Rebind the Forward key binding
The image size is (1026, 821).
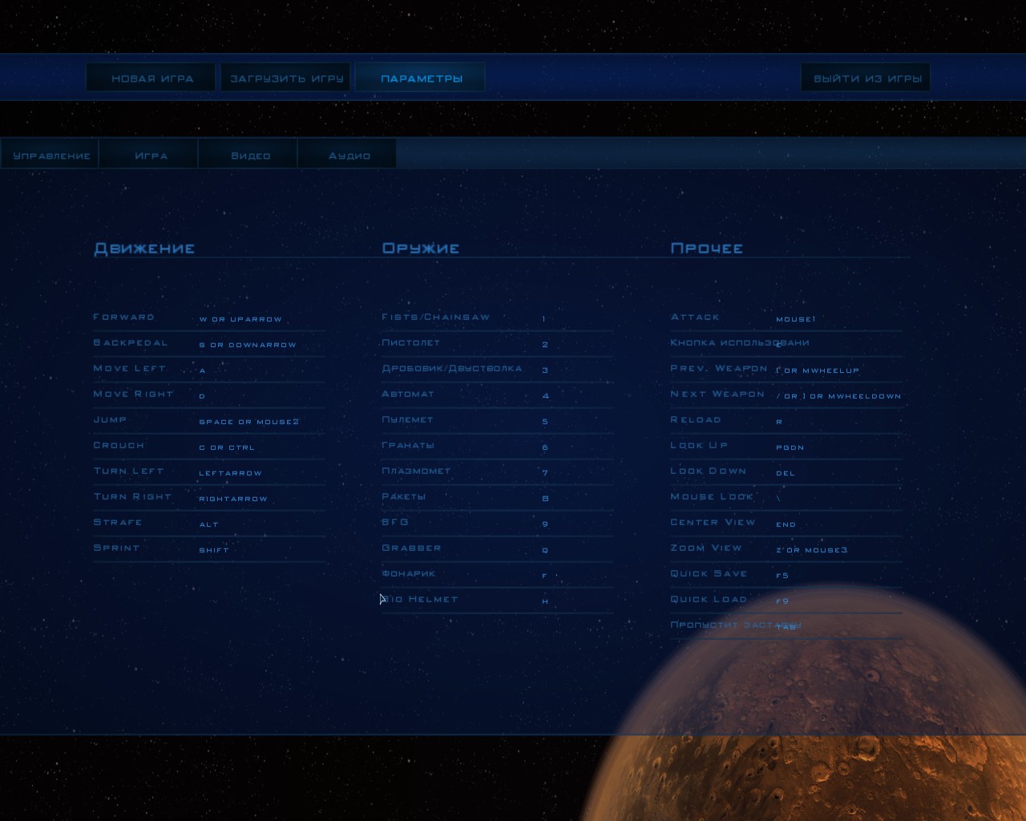(209, 318)
